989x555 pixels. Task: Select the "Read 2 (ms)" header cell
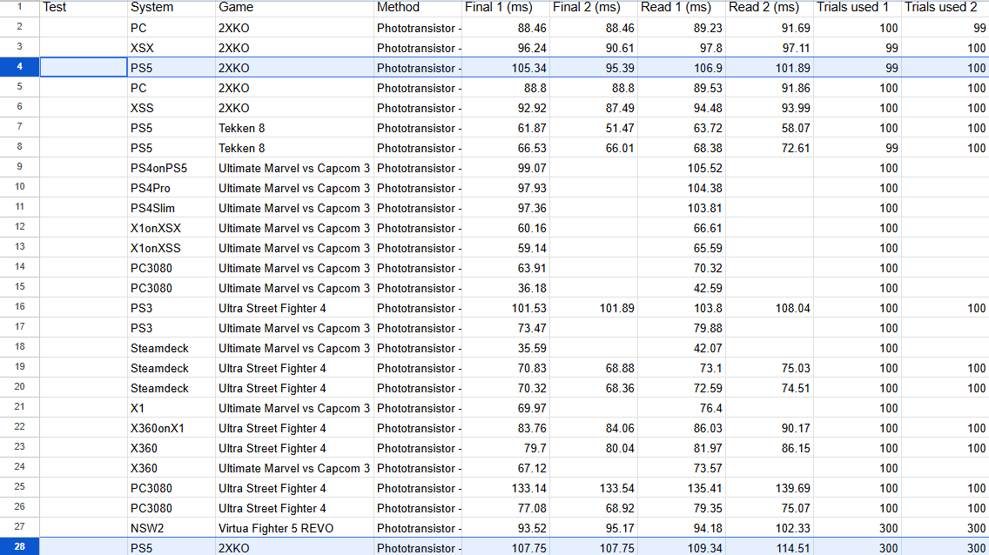click(770, 8)
